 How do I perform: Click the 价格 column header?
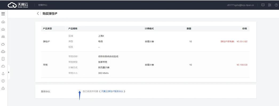[245, 29]
